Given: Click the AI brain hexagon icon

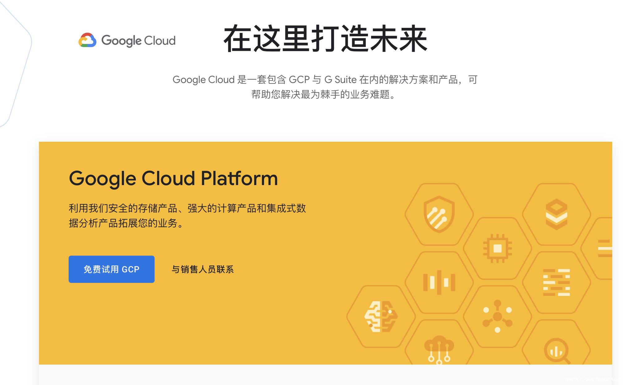Looking at the screenshot, I should (x=381, y=316).
